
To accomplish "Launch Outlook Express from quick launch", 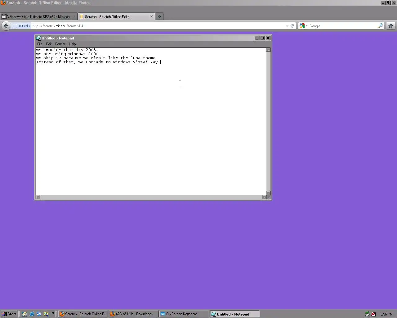I will tap(39, 314).
